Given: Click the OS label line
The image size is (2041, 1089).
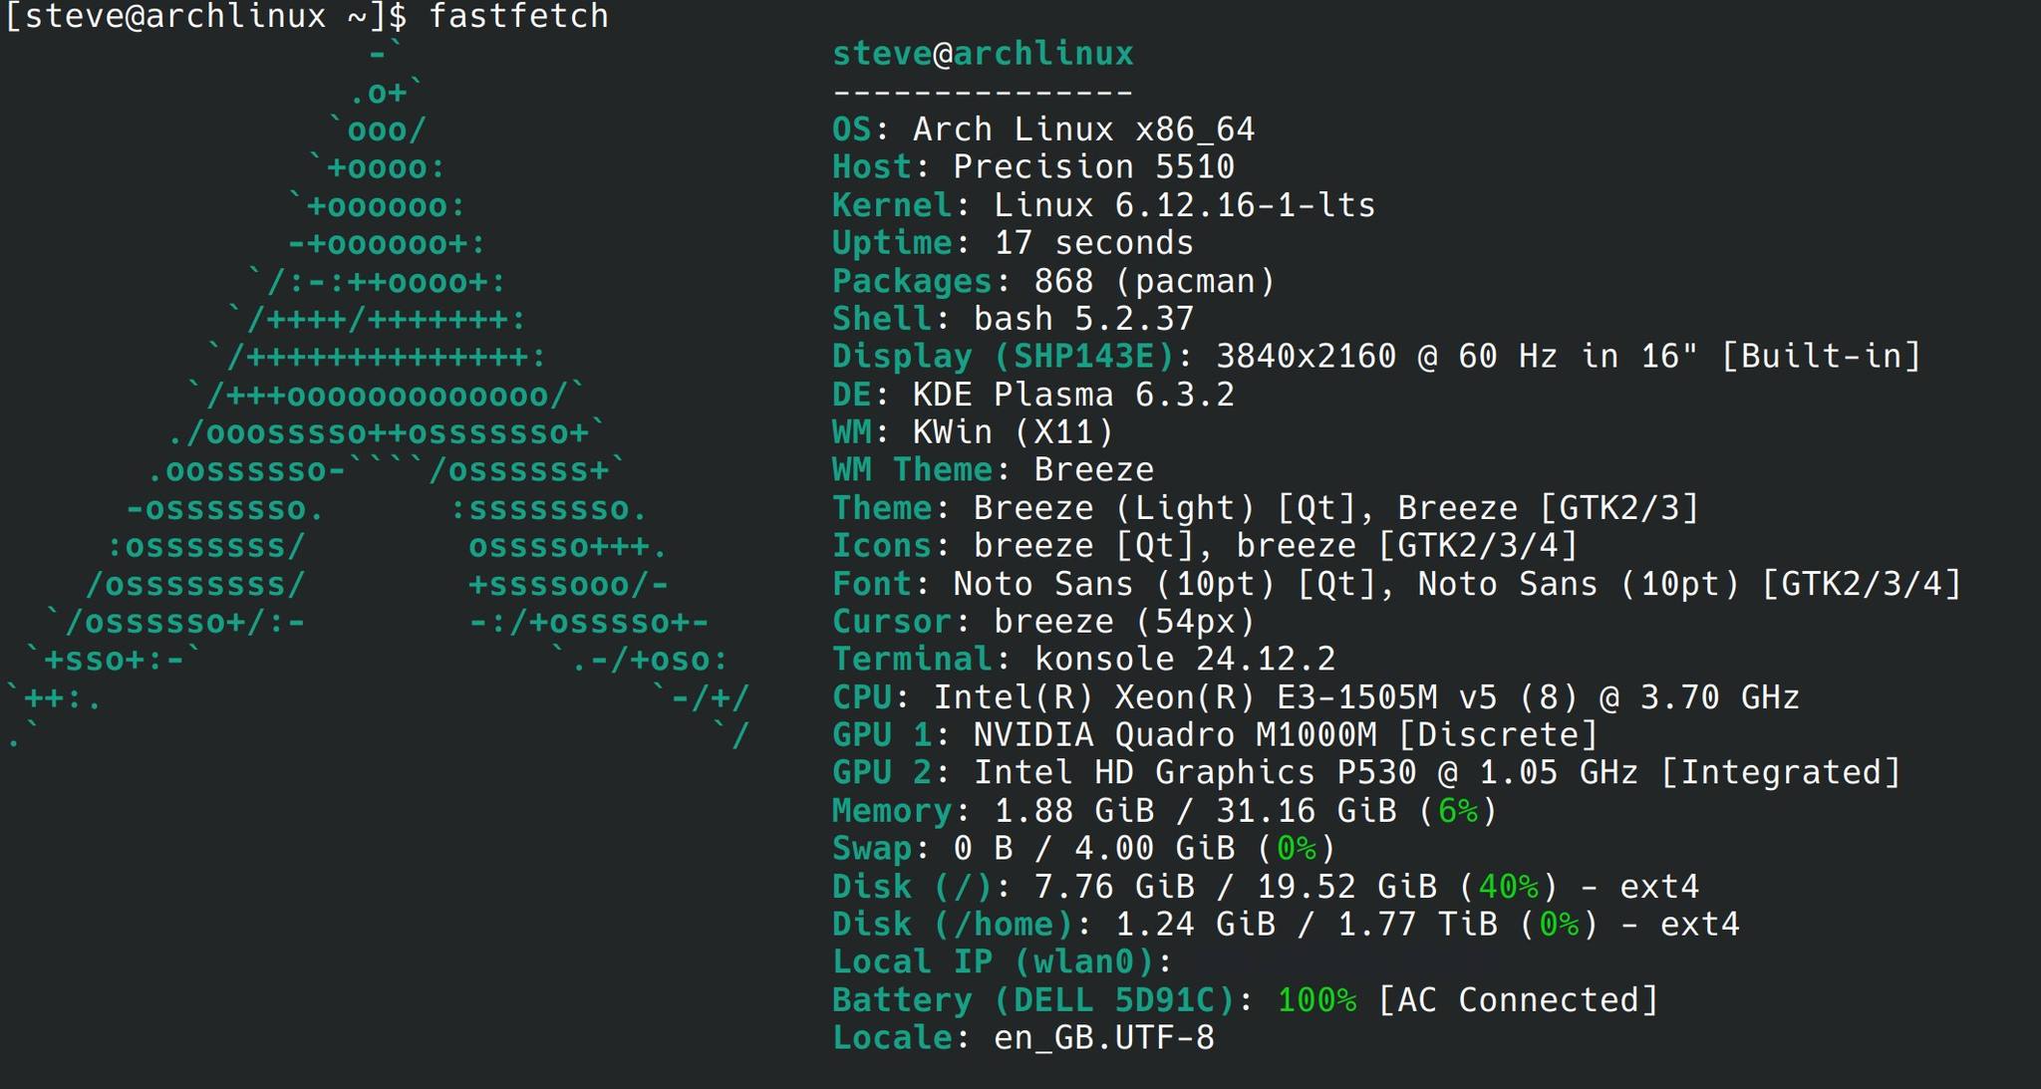Looking at the screenshot, I should (1043, 130).
